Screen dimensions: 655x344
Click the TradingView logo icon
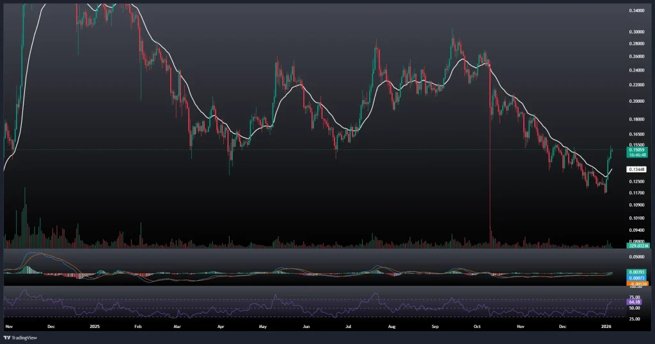pos(8,337)
